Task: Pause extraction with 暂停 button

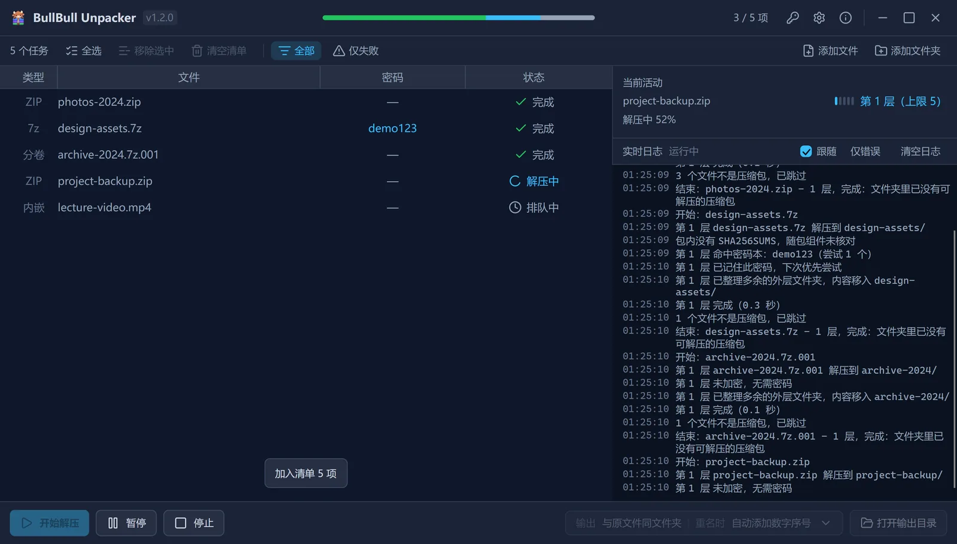Action: pos(126,523)
